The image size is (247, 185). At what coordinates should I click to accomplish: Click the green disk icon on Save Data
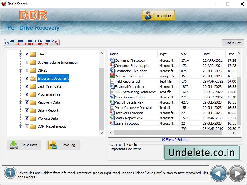(15, 145)
